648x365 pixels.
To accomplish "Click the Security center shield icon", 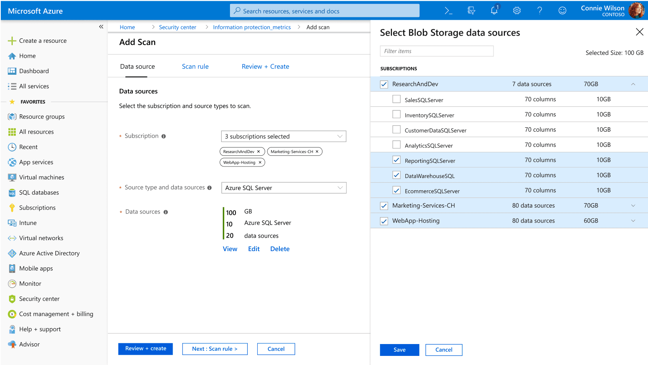I will [x=12, y=299].
